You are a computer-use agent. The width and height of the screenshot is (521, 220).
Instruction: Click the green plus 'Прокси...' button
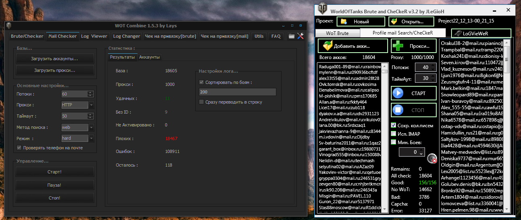413,46
